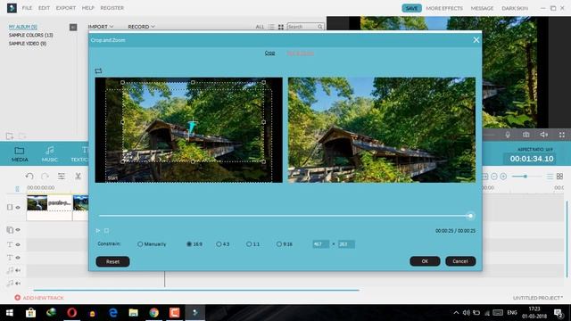
Task: Mute the first music track
Action: (x=18, y=270)
